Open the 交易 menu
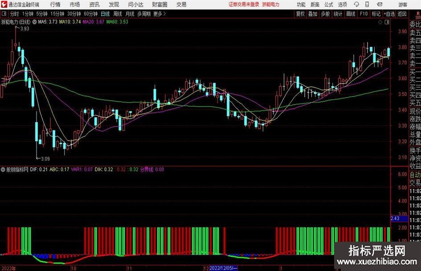 181,4
